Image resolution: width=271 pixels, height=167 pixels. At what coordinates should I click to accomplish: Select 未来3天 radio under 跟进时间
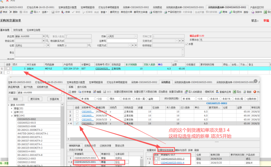[121, 99]
